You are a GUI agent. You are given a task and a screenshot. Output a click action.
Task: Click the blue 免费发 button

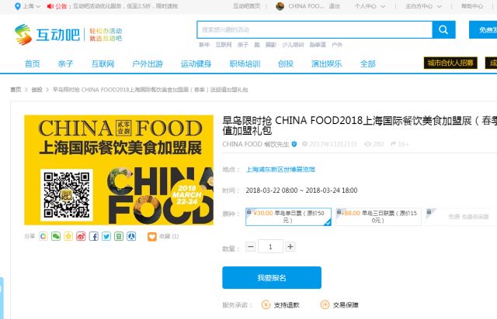point(483,29)
